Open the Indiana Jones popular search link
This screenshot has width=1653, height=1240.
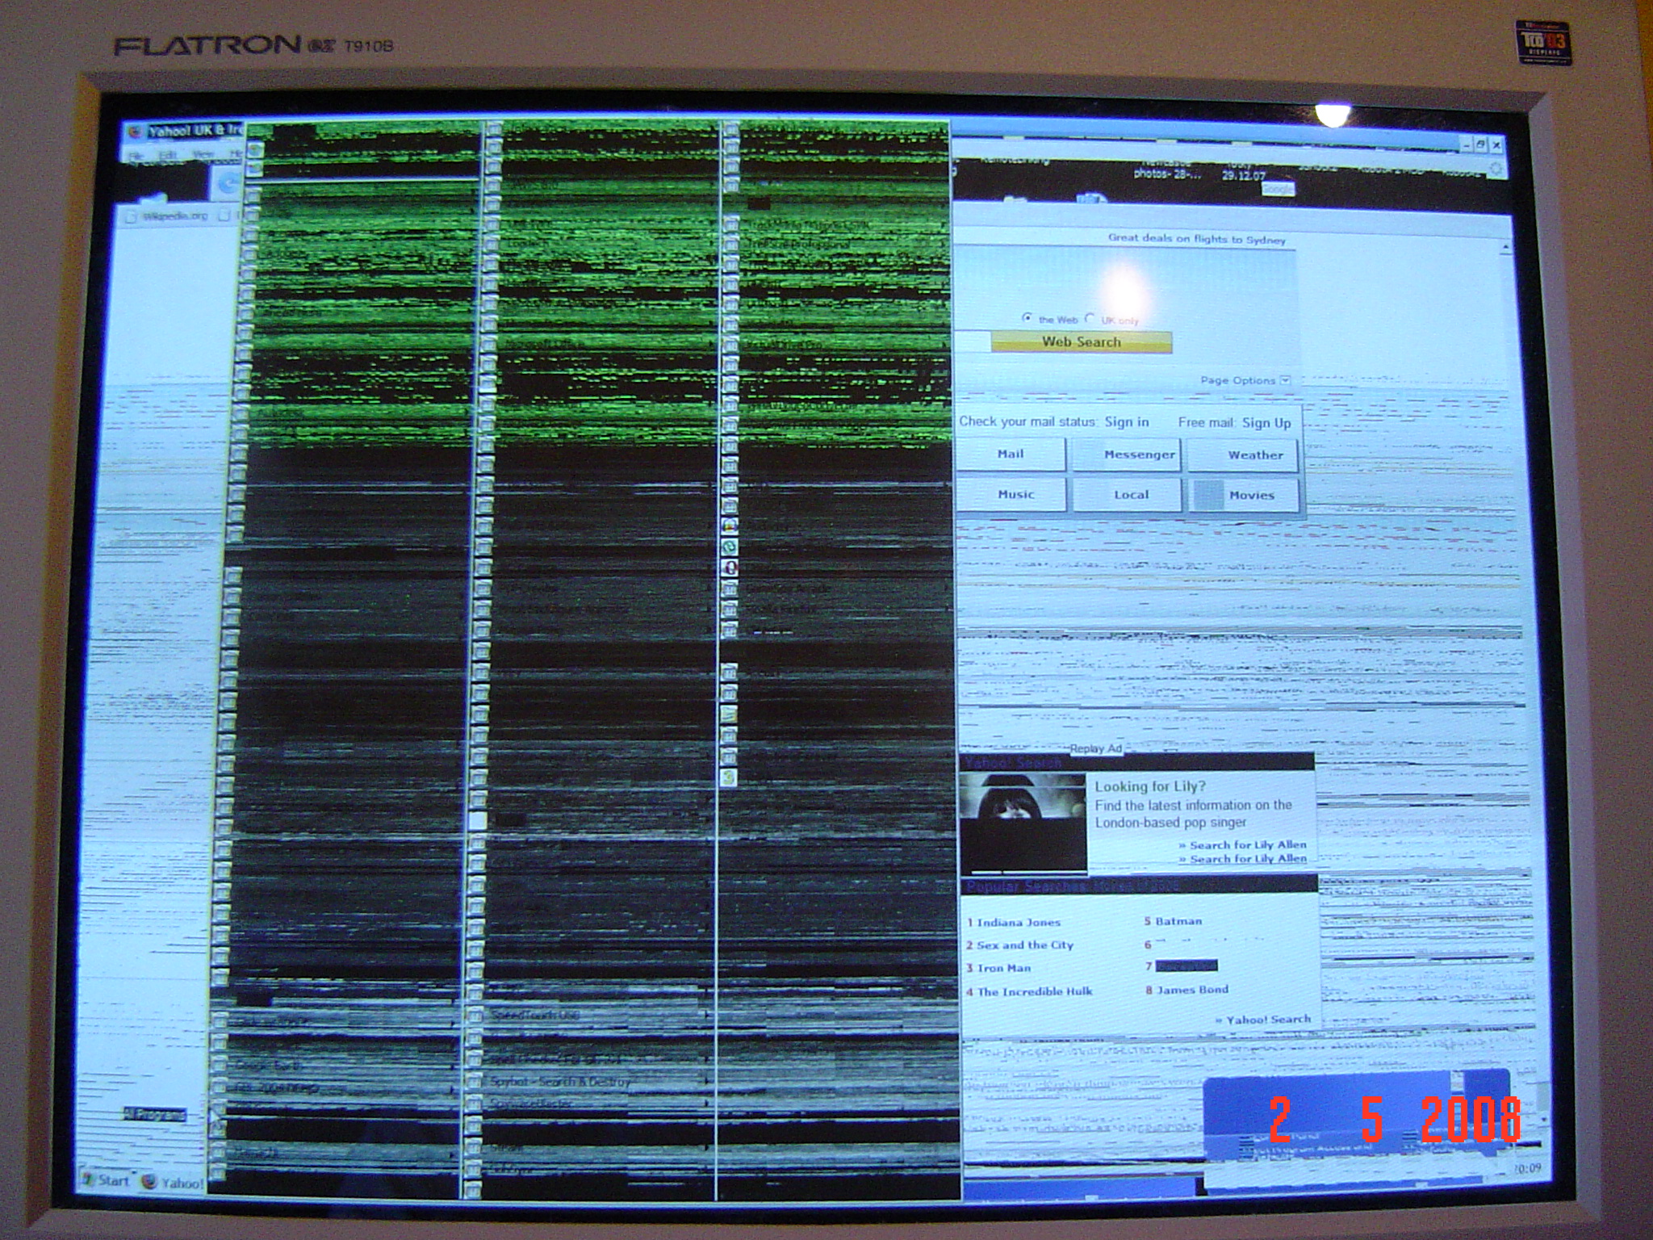[x=1019, y=922]
